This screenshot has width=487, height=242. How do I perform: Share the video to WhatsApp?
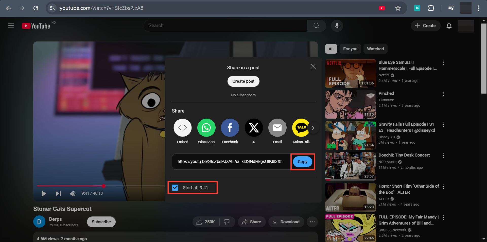click(206, 131)
